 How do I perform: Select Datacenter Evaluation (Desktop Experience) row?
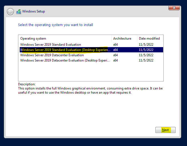91,60
